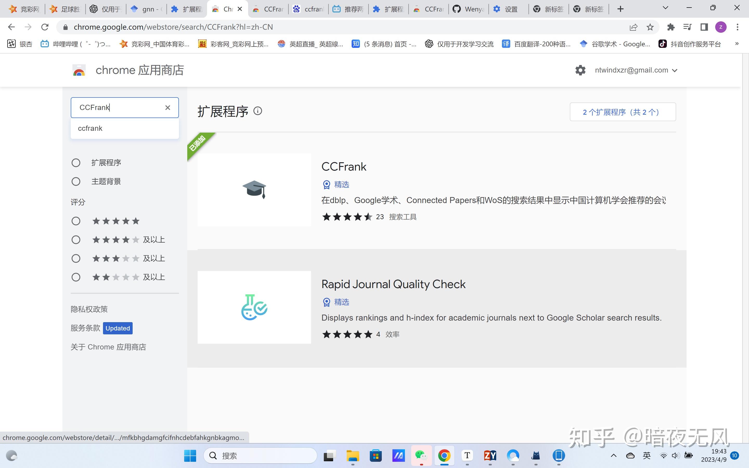
Task: Open File Explorer from the taskbar
Action: tap(353, 456)
